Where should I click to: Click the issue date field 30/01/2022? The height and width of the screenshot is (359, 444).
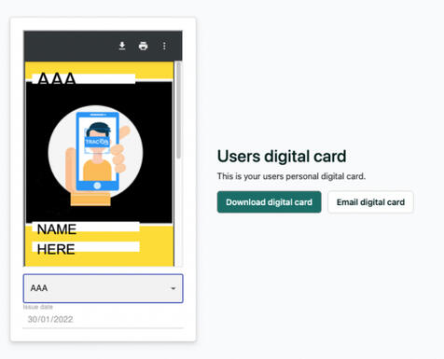point(104,319)
